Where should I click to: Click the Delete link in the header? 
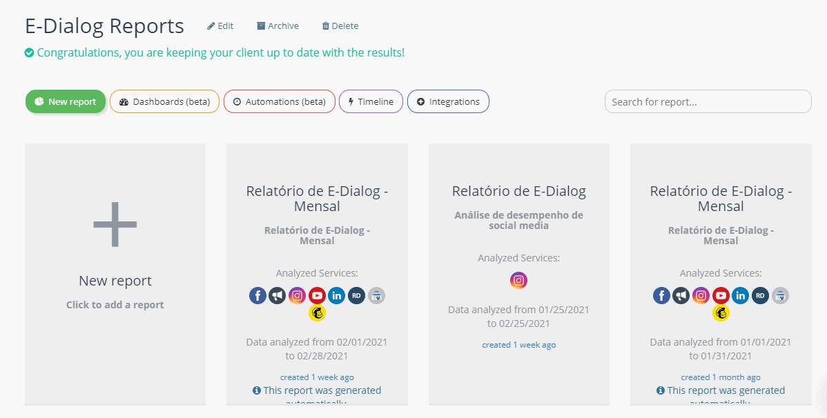click(340, 26)
